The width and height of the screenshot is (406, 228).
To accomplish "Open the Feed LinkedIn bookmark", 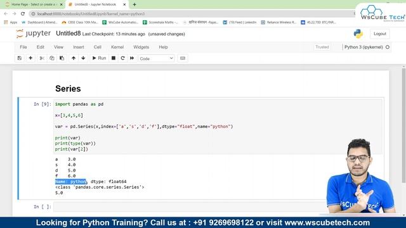I will 240,23.
